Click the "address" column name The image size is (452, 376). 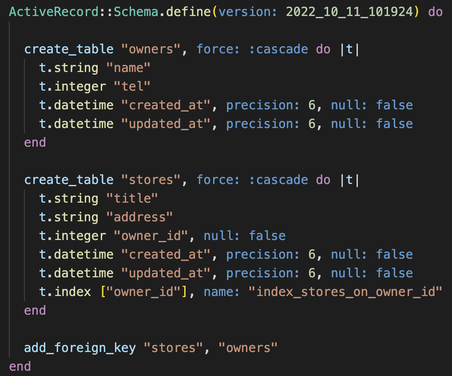click(x=139, y=217)
